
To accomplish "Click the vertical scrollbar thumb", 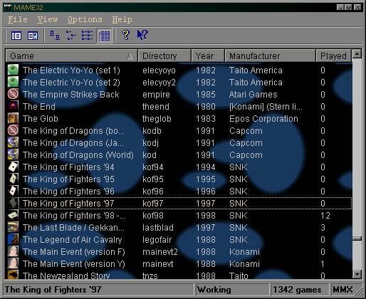I will [x=357, y=238].
